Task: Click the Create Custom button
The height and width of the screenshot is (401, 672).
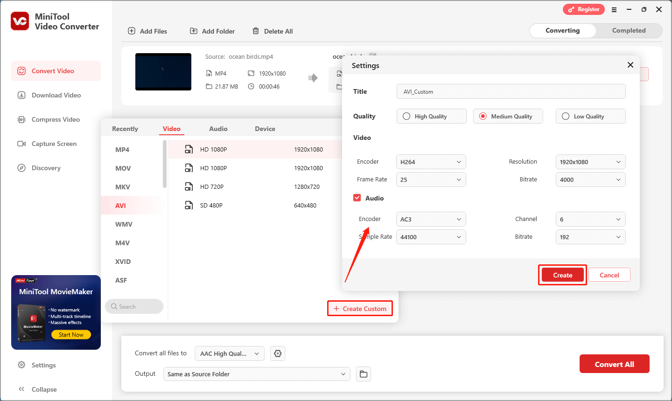Action: click(360, 309)
